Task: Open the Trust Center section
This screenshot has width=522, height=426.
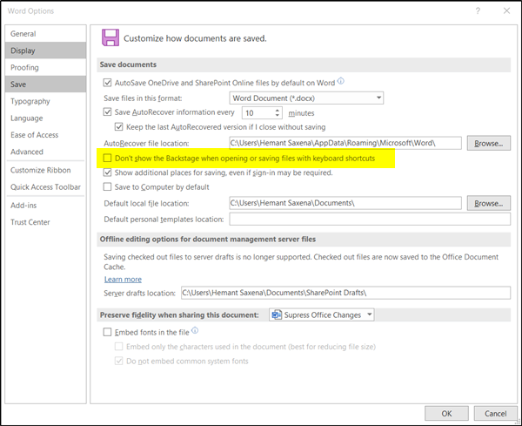Action: point(30,222)
